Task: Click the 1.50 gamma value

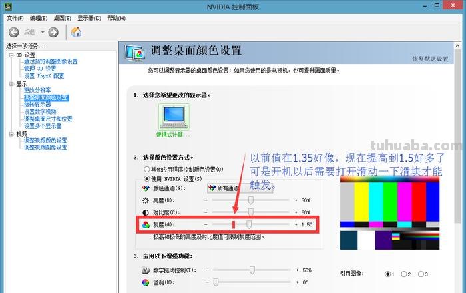Action: 307,224
